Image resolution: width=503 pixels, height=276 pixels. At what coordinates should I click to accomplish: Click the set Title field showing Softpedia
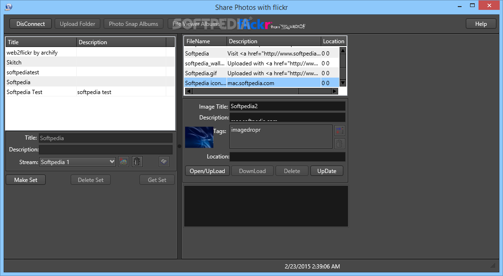pos(105,138)
